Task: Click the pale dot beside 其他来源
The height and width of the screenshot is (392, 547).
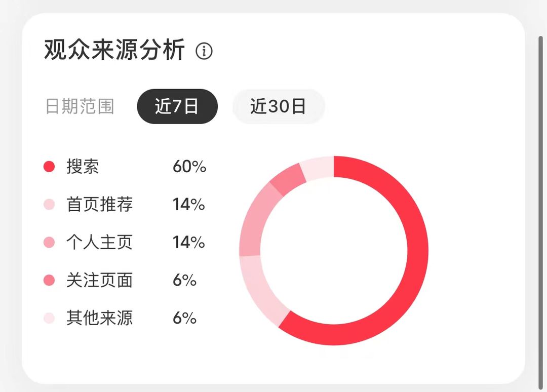Action: tap(49, 318)
